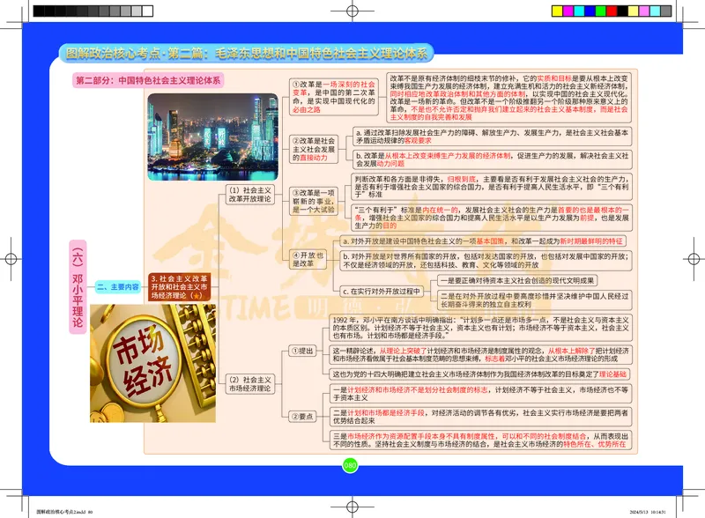Click the registration crosshair mark at bottom center
The height and width of the screenshot is (518, 705).
pos(352,507)
